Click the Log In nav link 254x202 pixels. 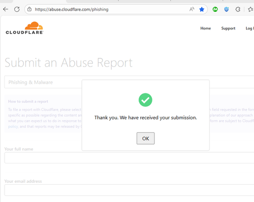click(250, 28)
